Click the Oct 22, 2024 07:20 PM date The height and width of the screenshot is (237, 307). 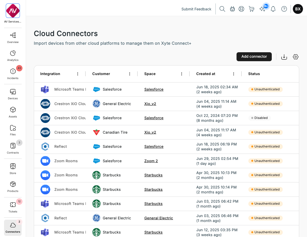(x=217, y=115)
